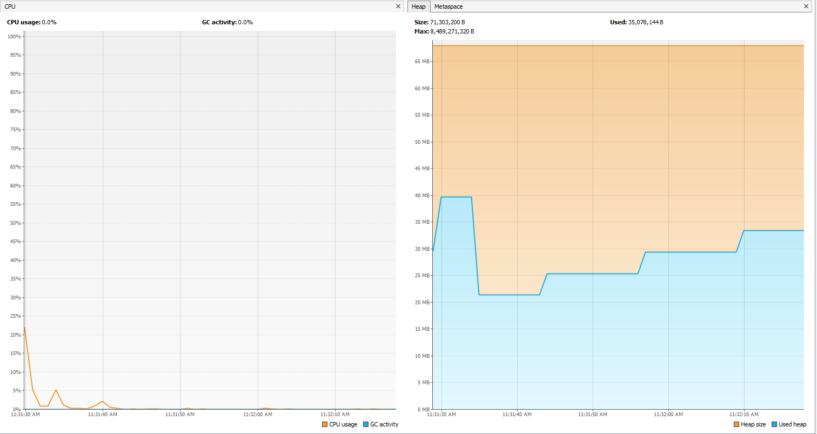Image resolution: width=817 pixels, height=434 pixels.
Task: Click the CPU usage orange legend swatch
Action: tap(325, 424)
